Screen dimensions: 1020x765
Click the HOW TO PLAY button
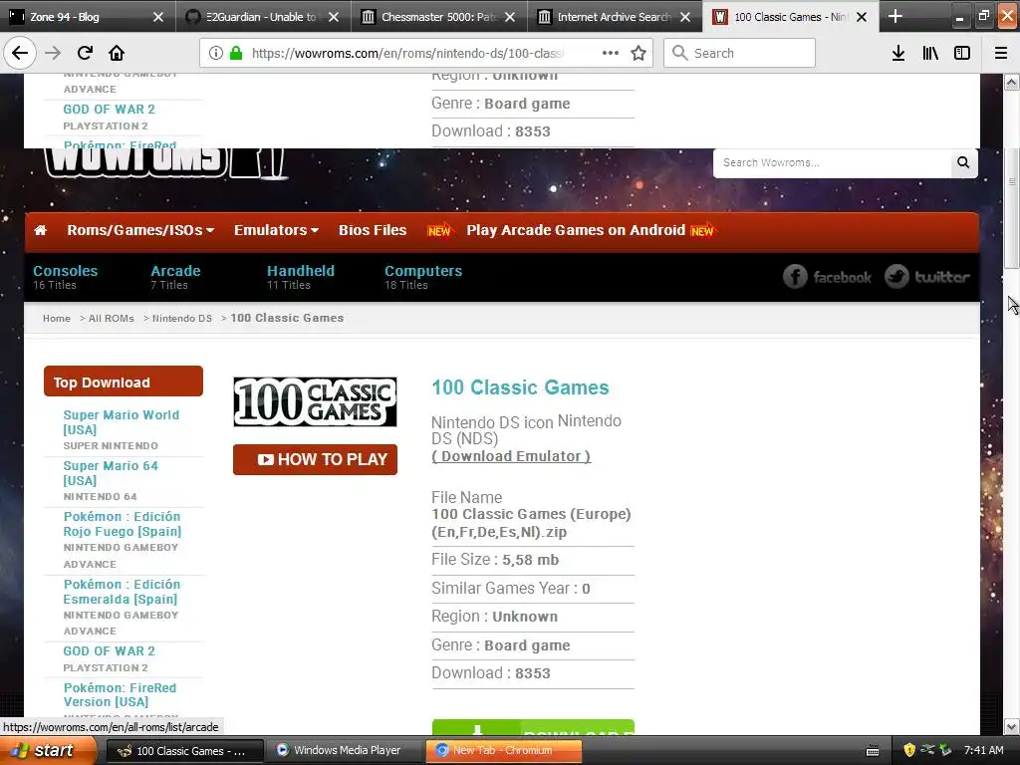coord(315,459)
